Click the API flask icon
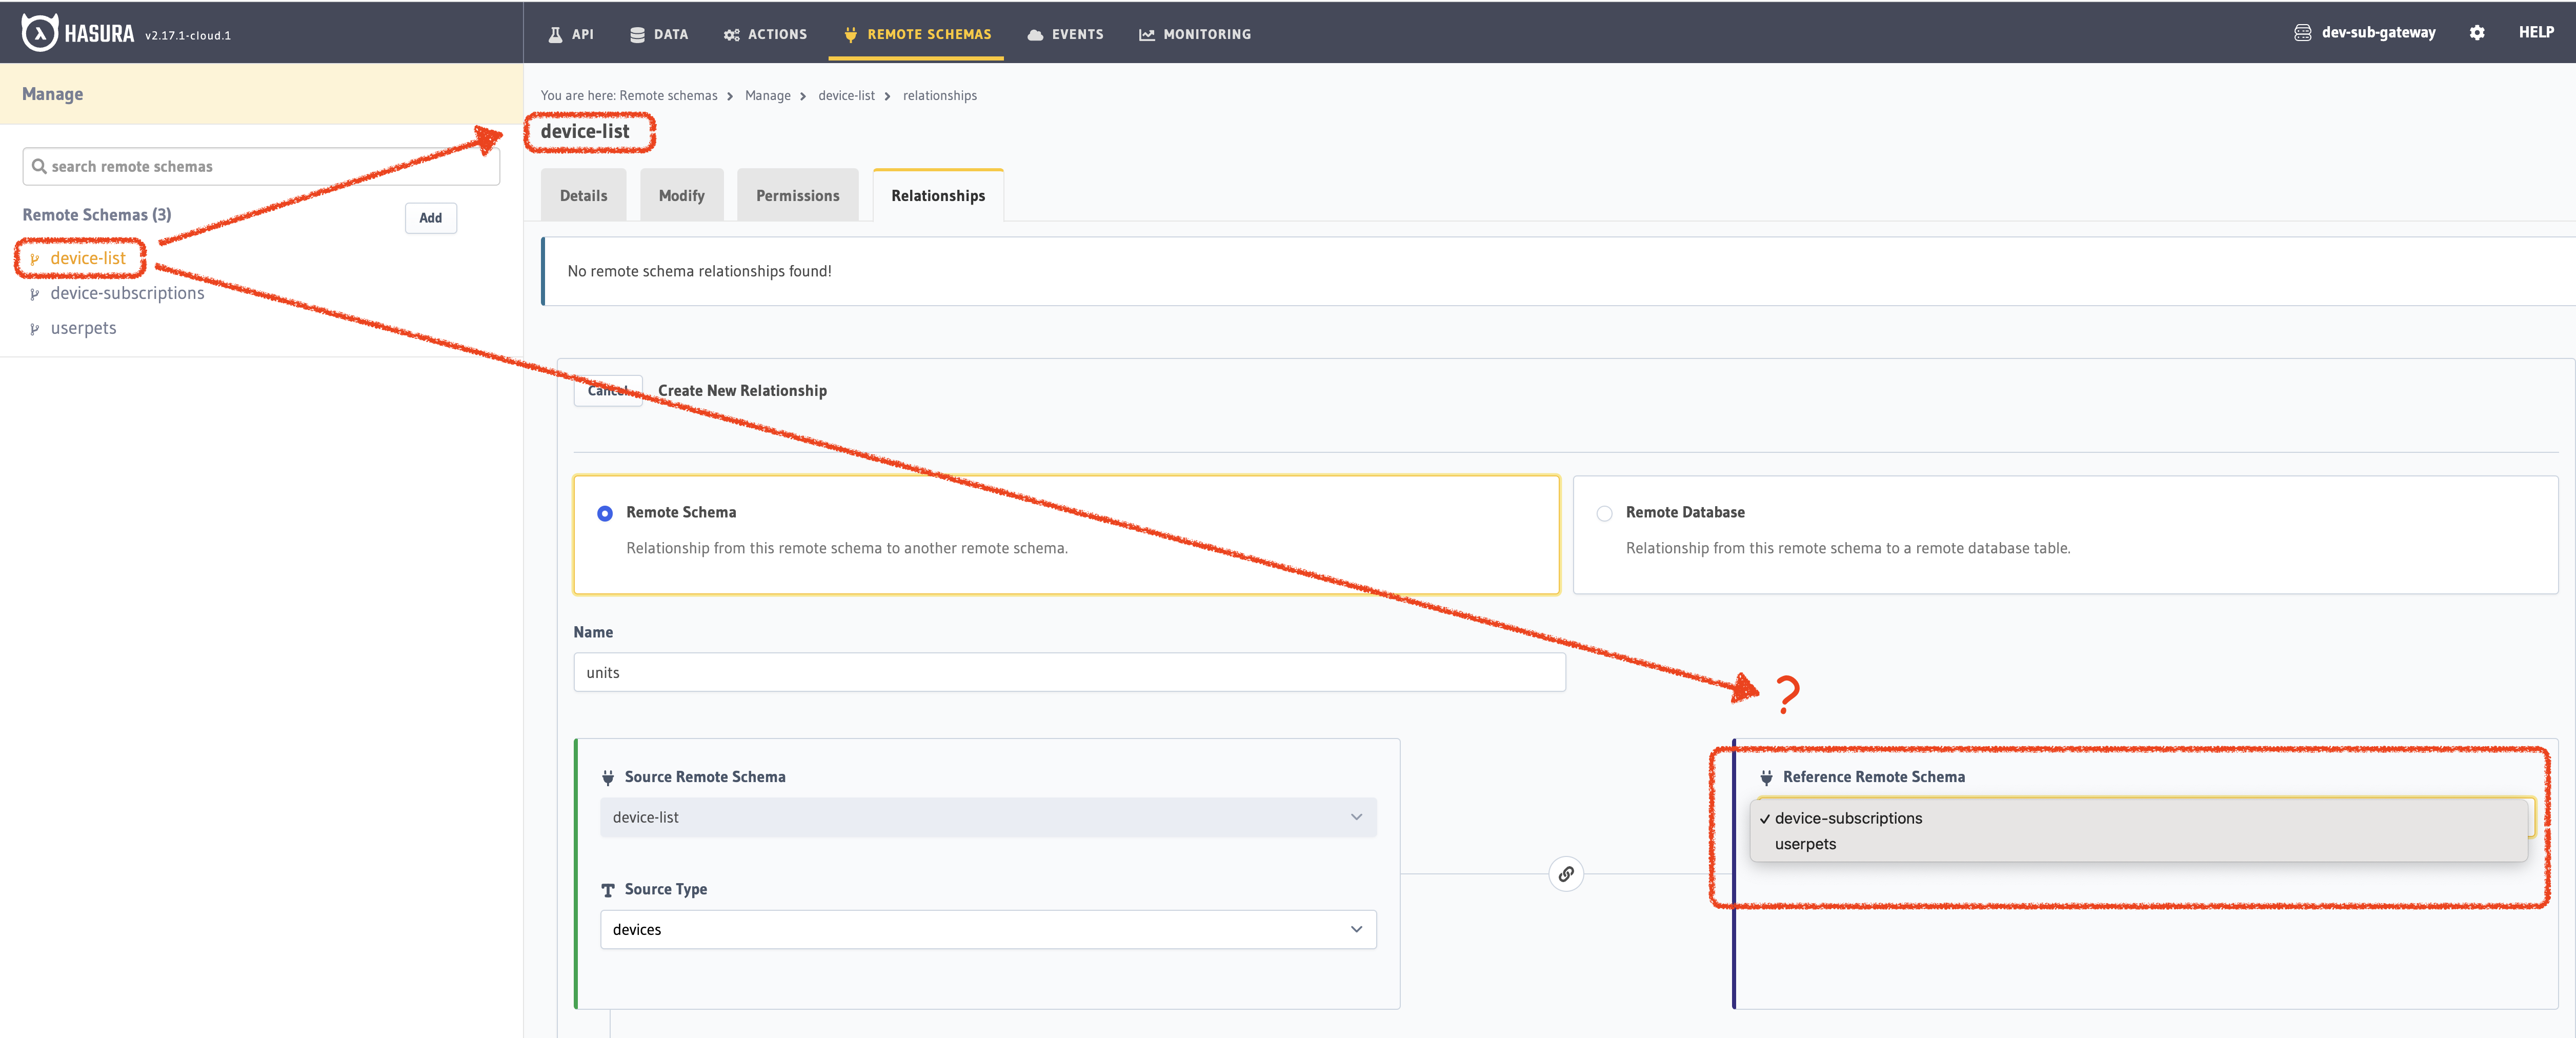This screenshot has height=1038, width=2576. click(555, 34)
